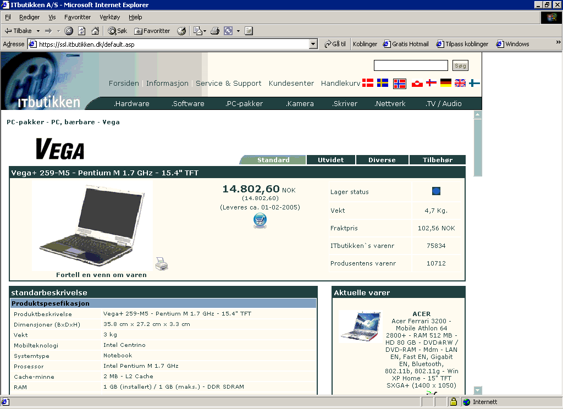
Task: Open the Tilpass koblinger link
Action: click(x=462, y=44)
